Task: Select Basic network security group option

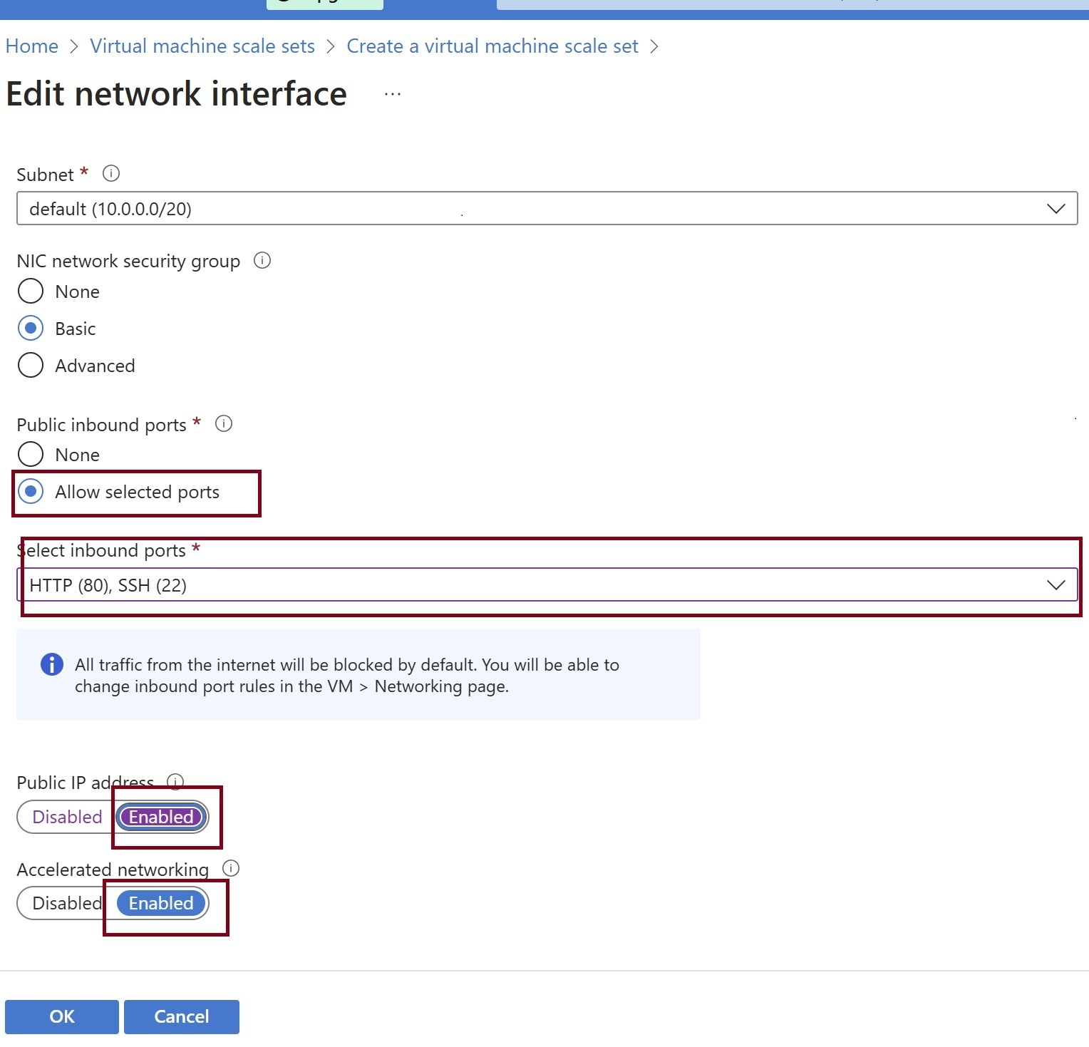Action: pos(31,328)
